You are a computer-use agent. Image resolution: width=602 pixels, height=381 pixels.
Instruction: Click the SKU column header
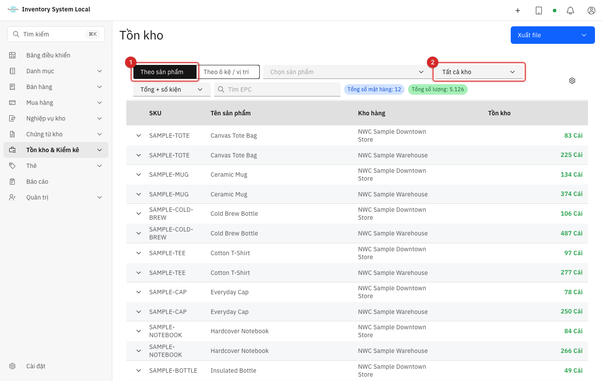(155, 113)
